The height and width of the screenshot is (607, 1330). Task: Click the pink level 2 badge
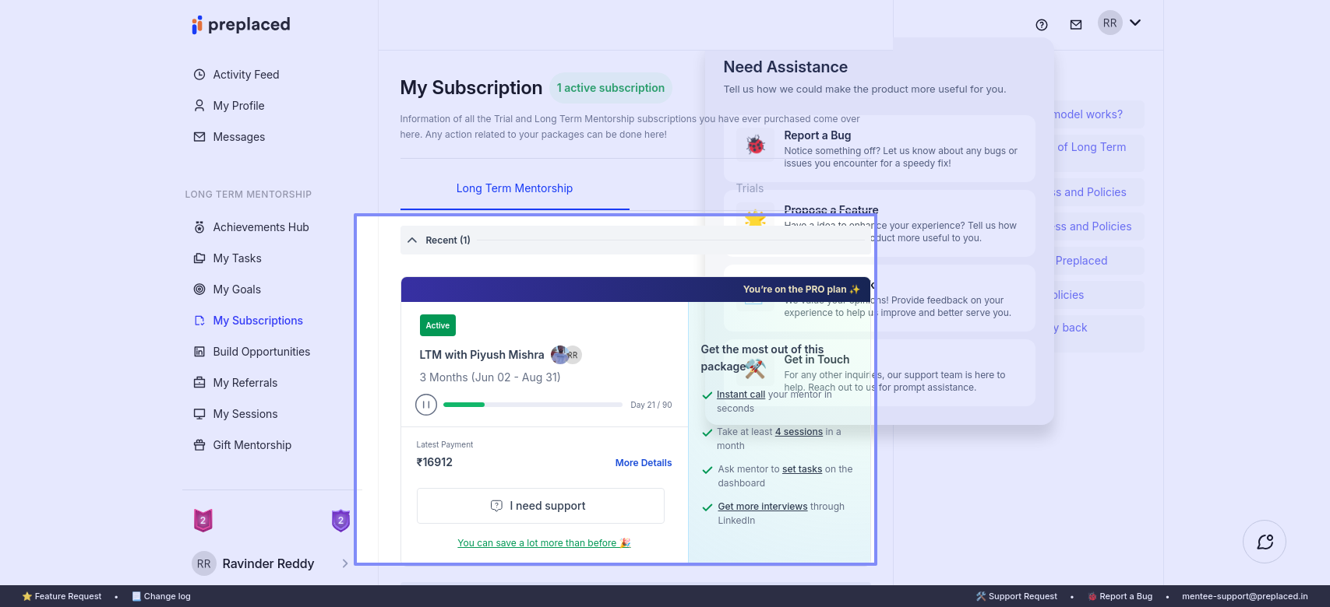[203, 520]
